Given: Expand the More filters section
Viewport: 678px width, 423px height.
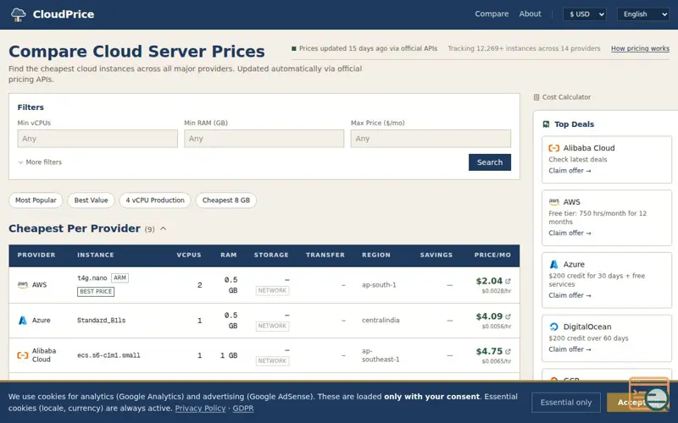Looking at the screenshot, I should 40,162.
